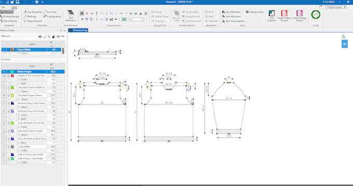Viewport: 353px width, 186px height.
Task: Click Create Pattern Project icon
Action: tap(284, 16)
